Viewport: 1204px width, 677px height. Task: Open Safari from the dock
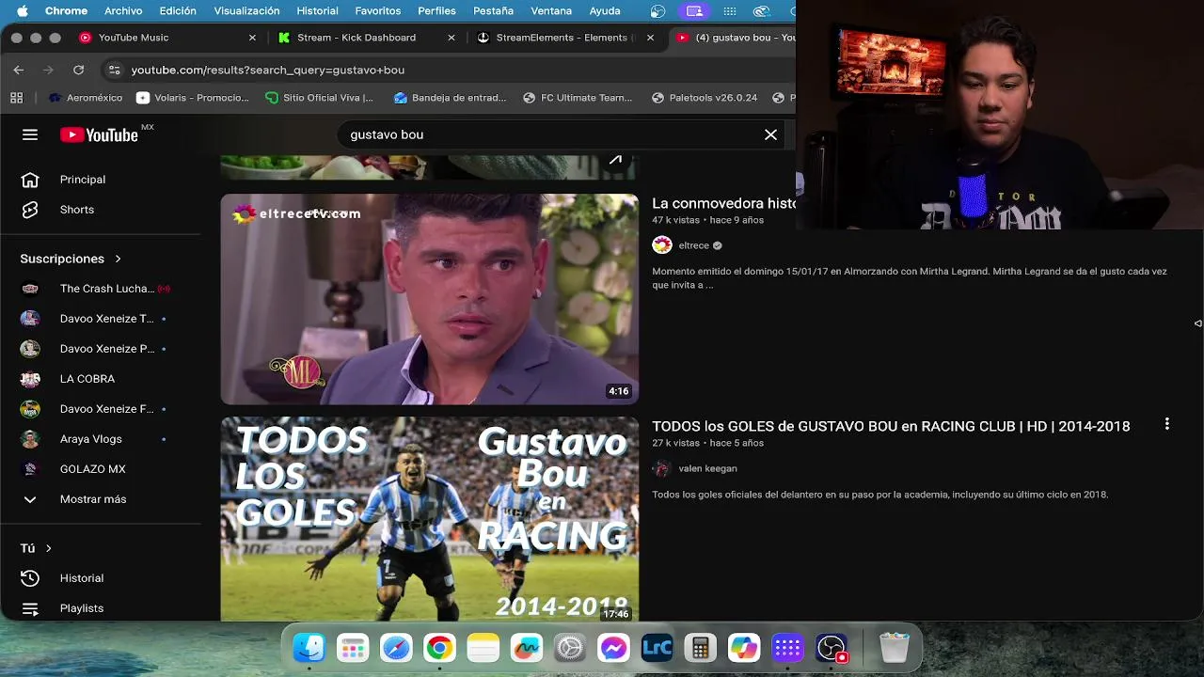tap(396, 648)
